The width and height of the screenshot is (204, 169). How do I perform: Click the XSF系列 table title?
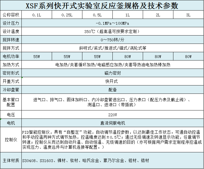coord(102,6)
